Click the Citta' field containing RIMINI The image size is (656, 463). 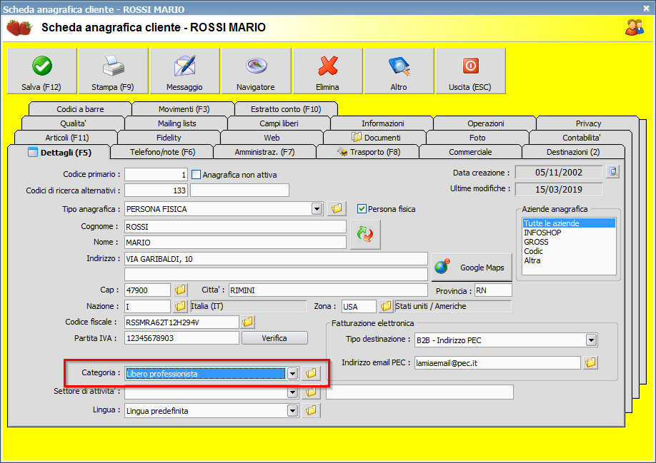tap(328, 290)
